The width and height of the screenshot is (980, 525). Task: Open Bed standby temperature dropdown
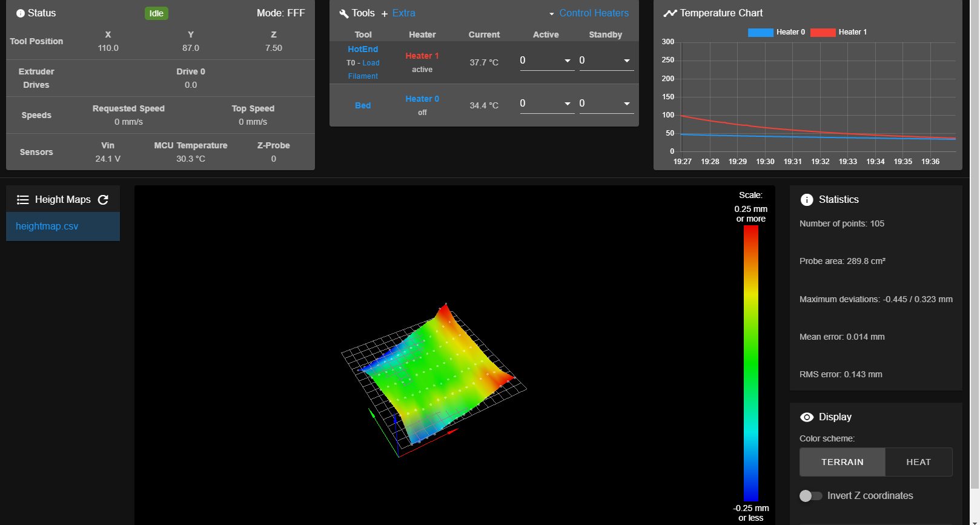click(x=606, y=104)
